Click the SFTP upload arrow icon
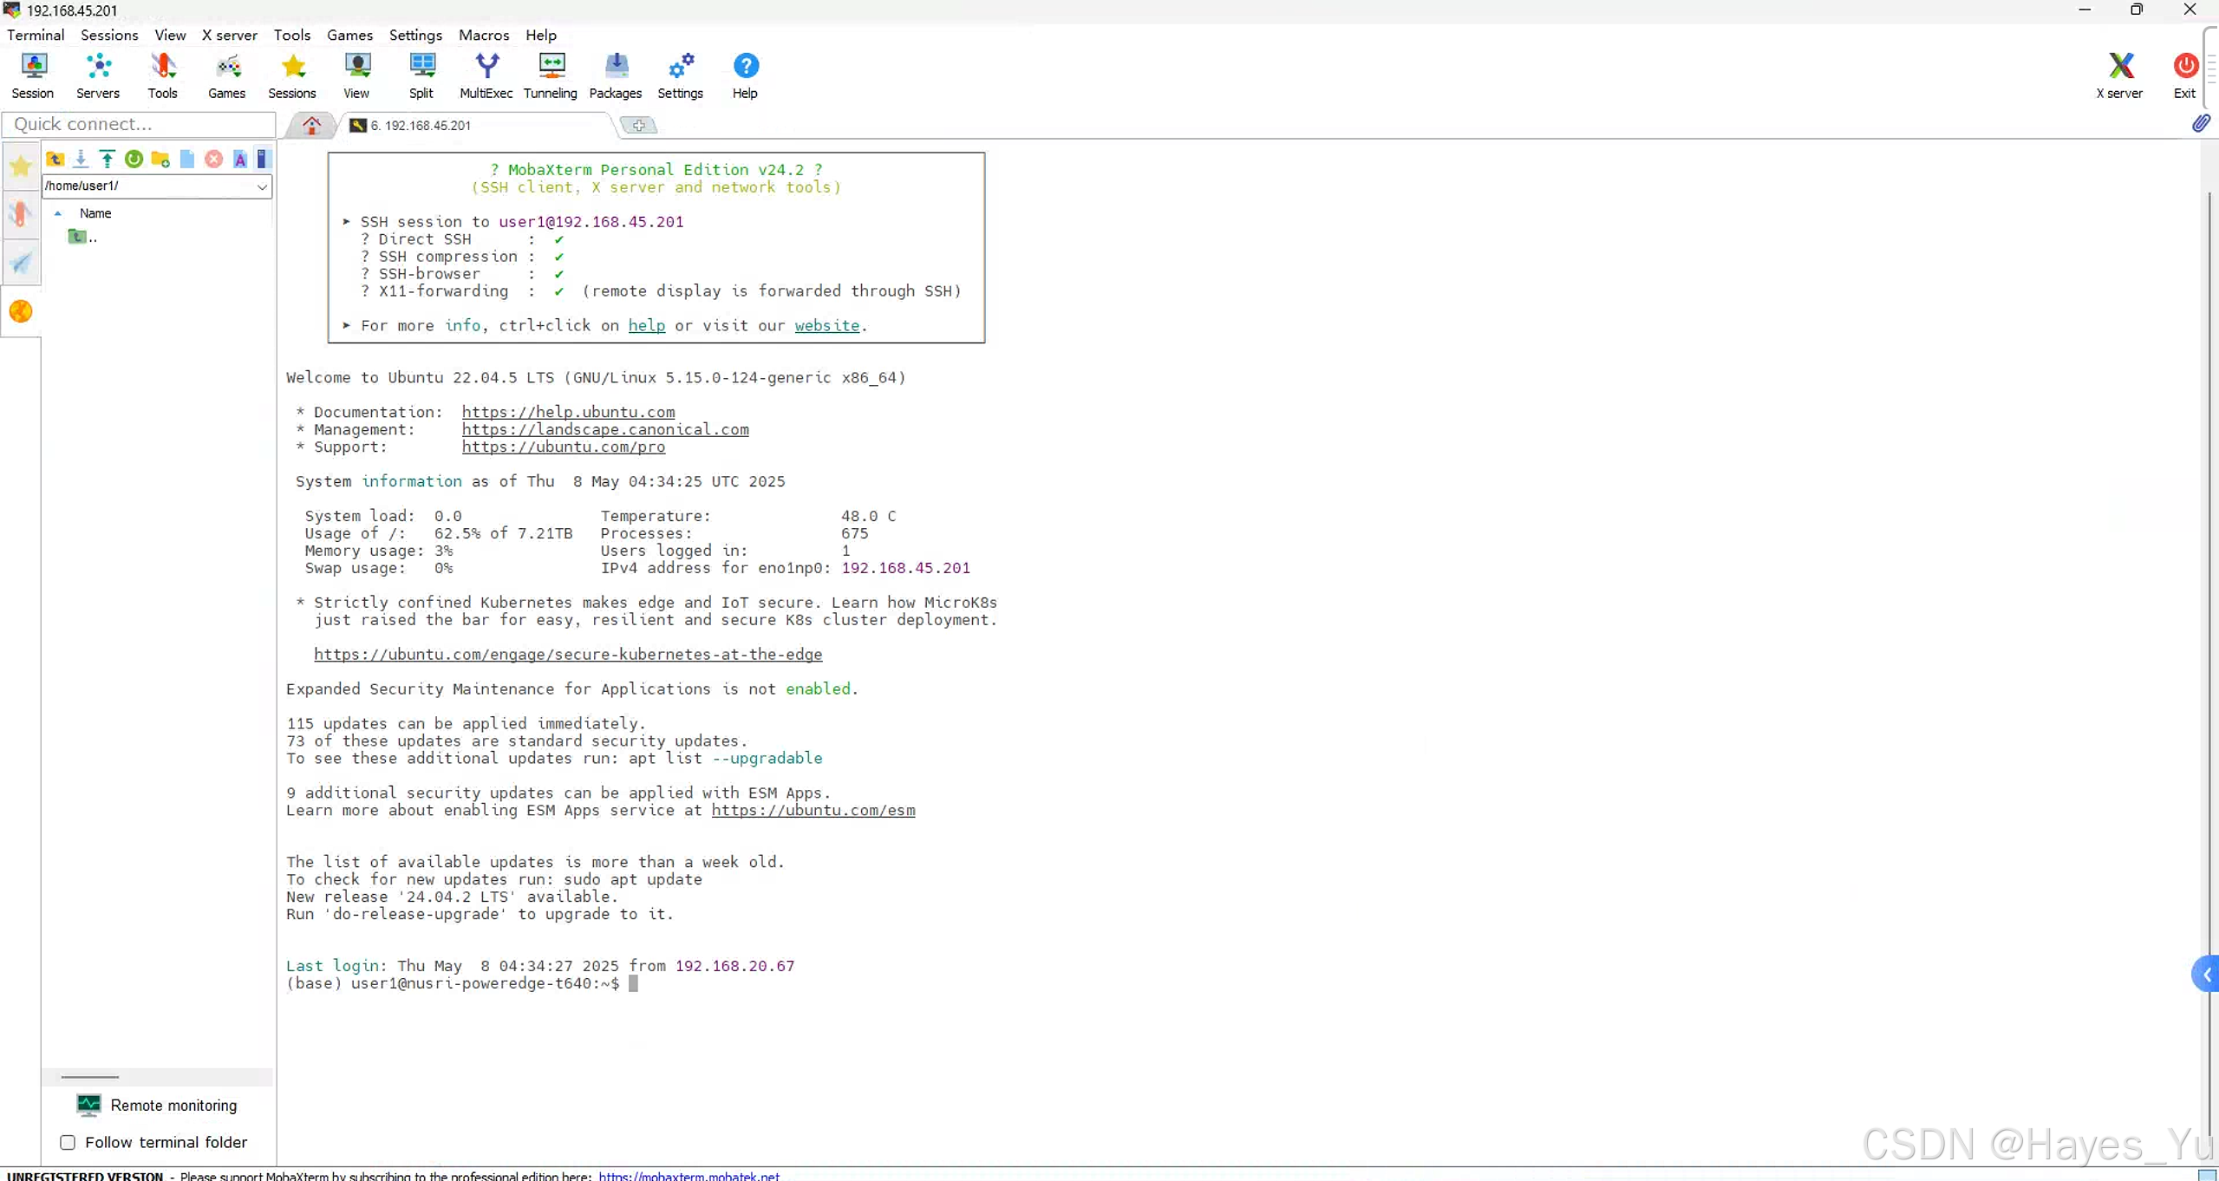The image size is (2219, 1181). pos(107,159)
